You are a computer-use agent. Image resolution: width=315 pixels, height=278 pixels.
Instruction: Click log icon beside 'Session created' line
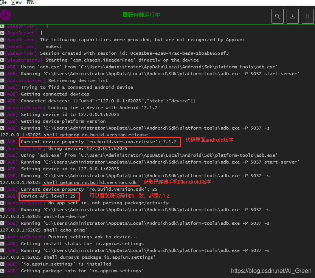pyautogui.click(x=2, y=53)
